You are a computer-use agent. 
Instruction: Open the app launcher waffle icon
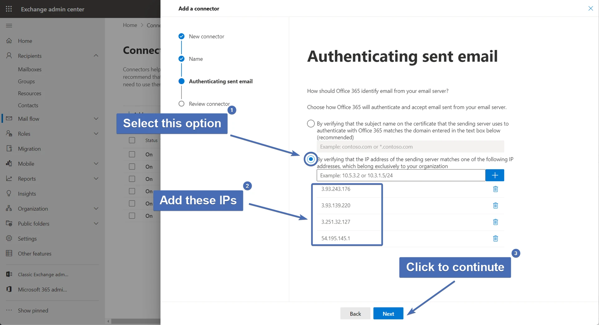[x=9, y=9]
